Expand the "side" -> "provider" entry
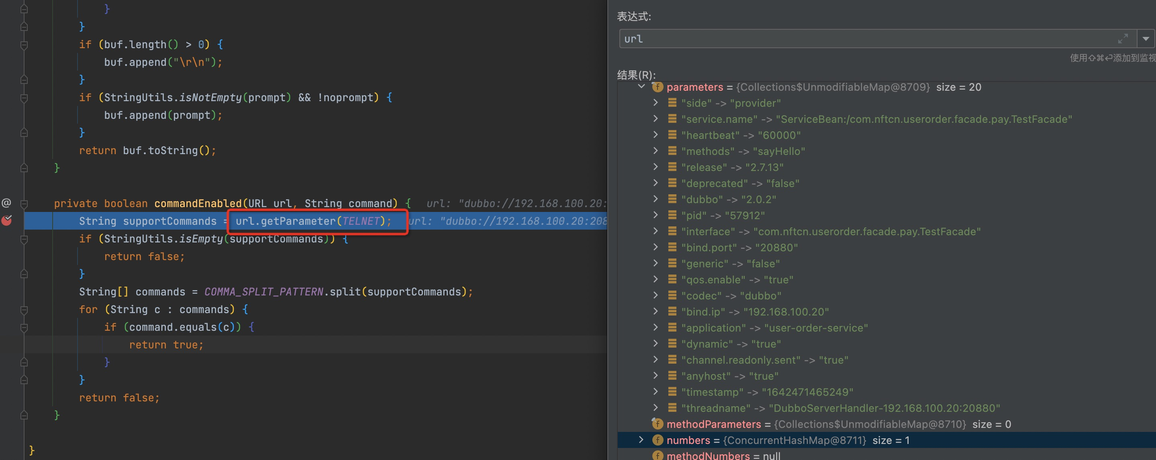This screenshot has width=1156, height=460. click(656, 103)
